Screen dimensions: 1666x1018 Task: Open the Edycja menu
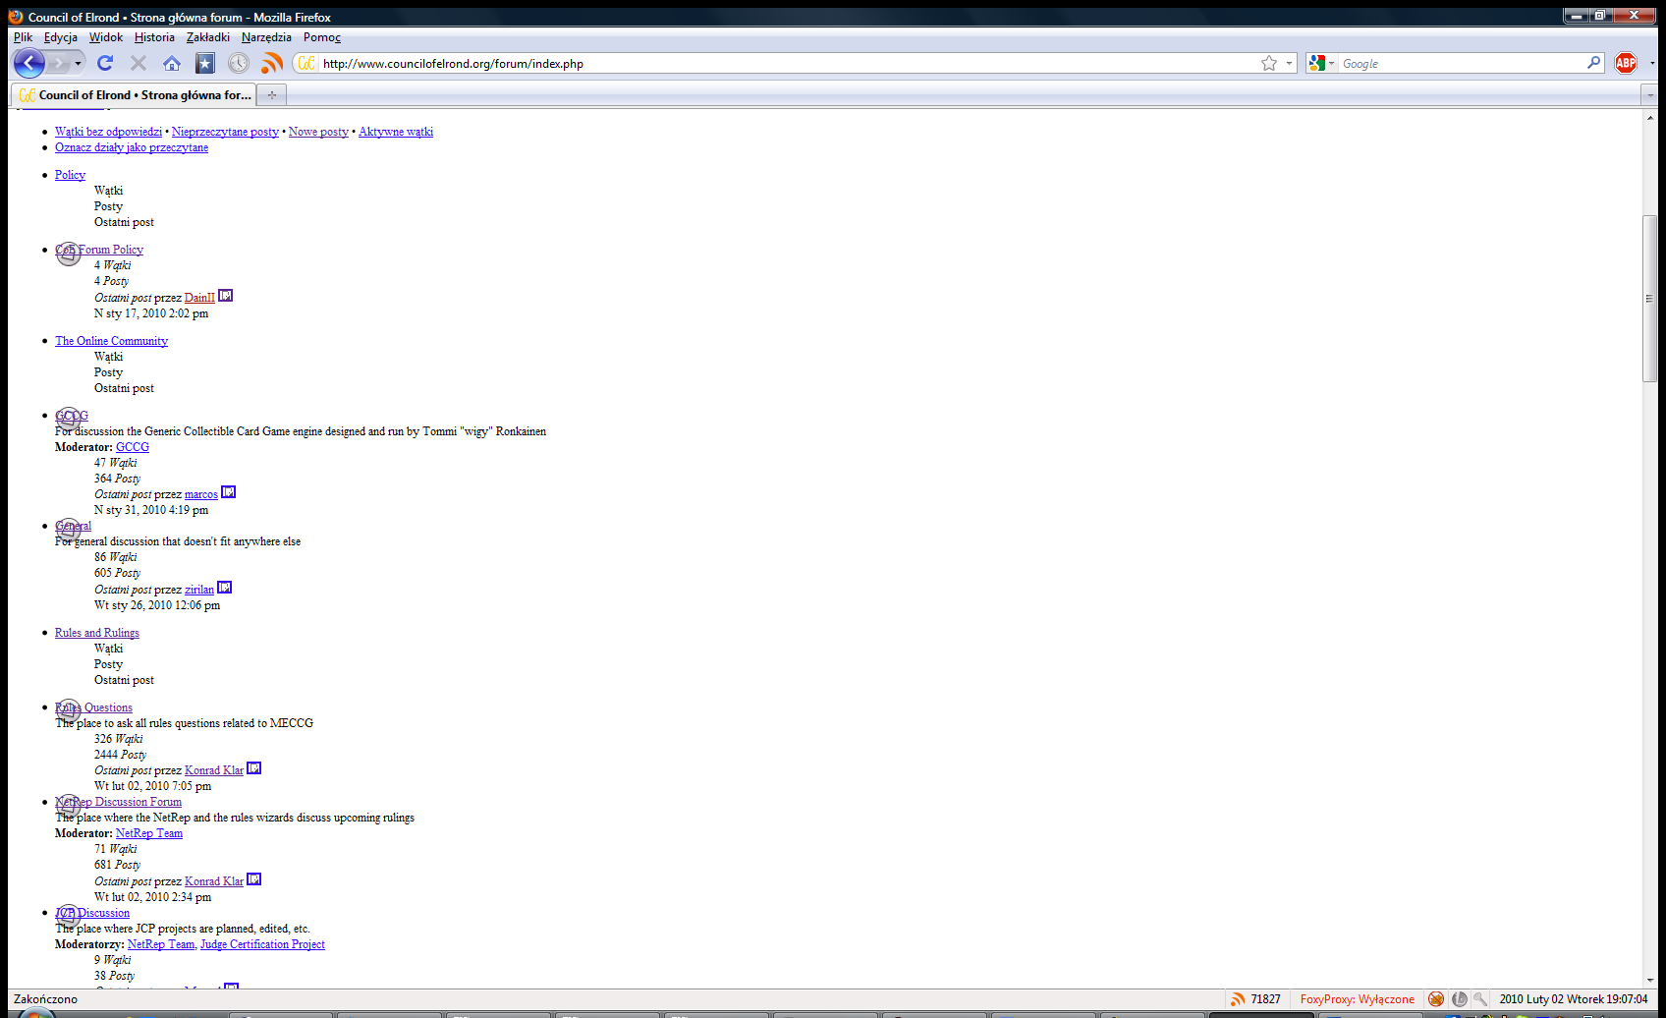[60, 37]
